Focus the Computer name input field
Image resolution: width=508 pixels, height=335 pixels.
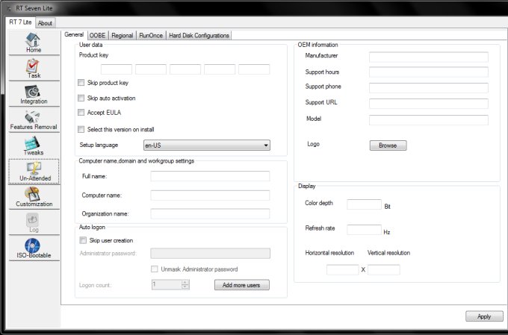(210, 195)
